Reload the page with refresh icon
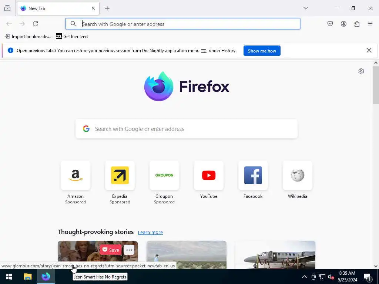Image resolution: width=379 pixels, height=284 pixels. 36,24
